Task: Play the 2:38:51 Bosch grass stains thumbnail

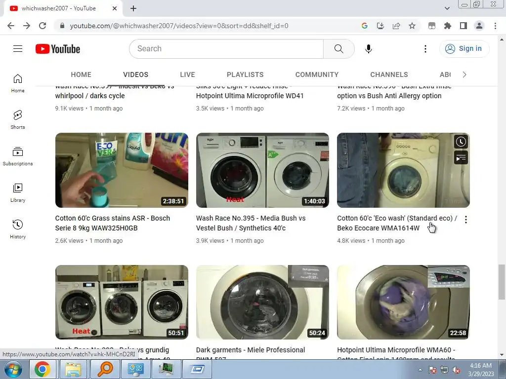Action: tap(122, 170)
